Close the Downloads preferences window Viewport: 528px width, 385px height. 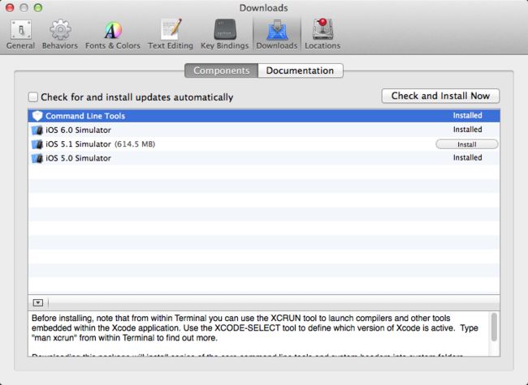tap(10, 7)
